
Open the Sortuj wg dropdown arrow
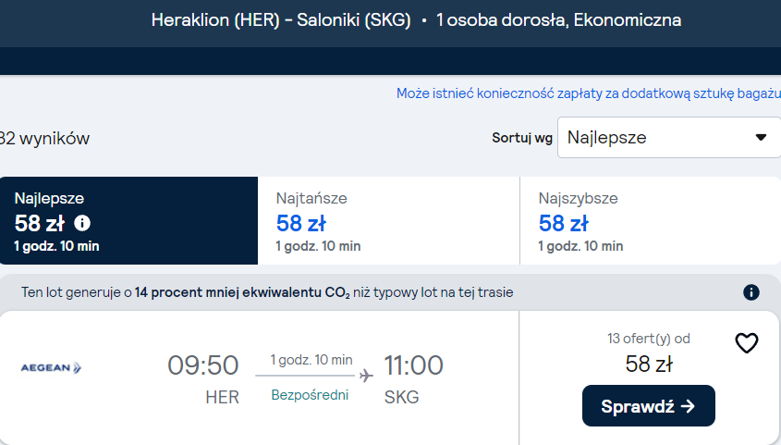761,137
